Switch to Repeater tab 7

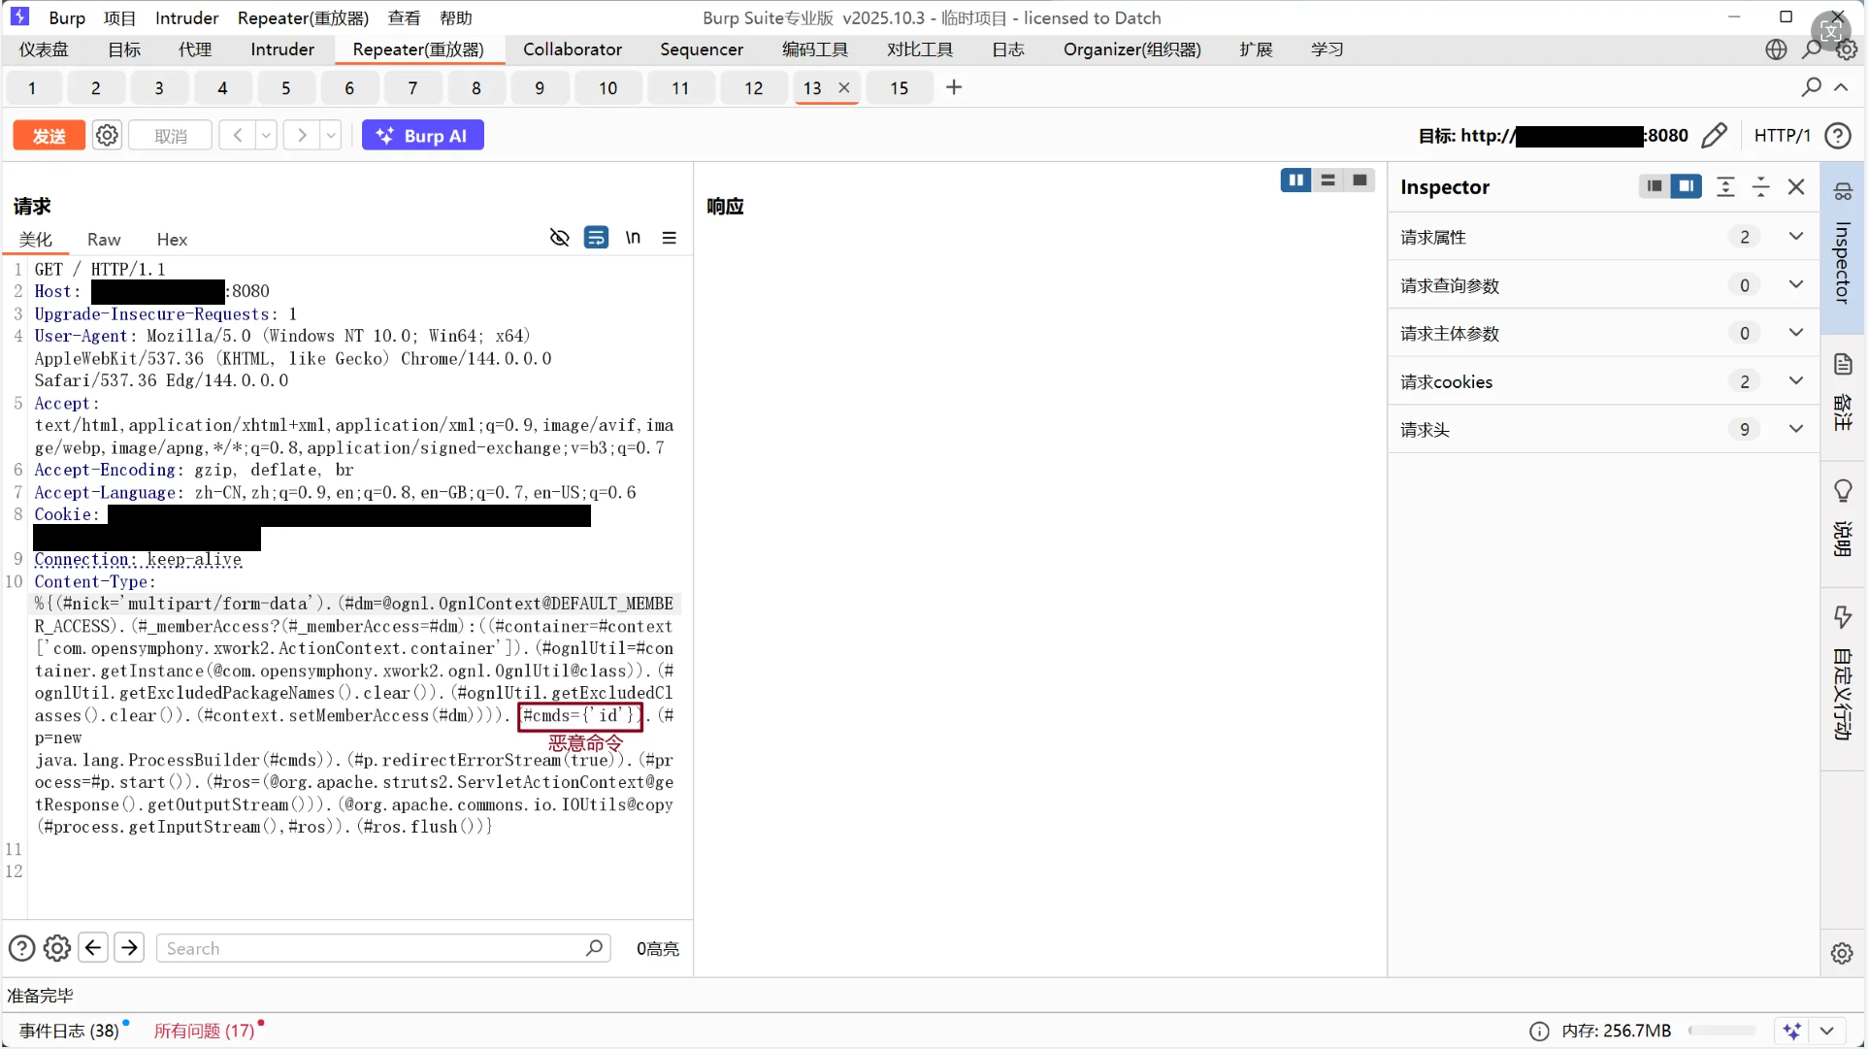[412, 88]
